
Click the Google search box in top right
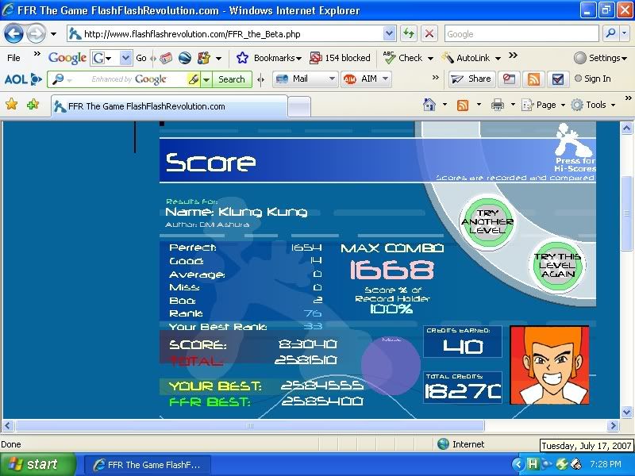point(520,34)
